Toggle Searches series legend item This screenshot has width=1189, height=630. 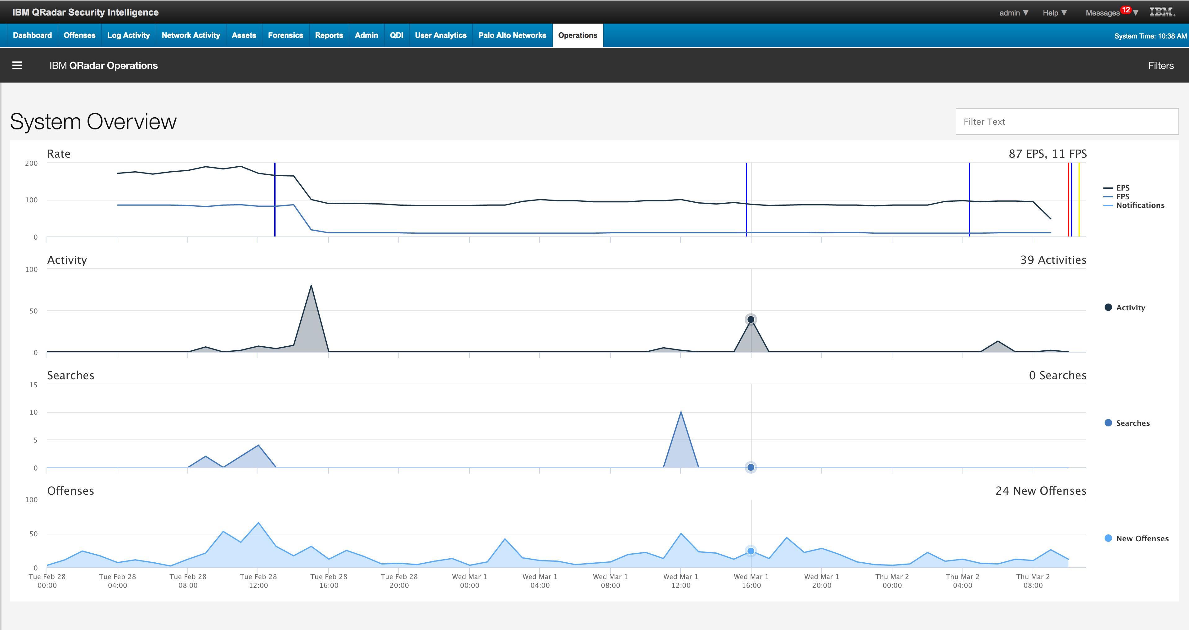pyautogui.click(x=1127, y=423)
